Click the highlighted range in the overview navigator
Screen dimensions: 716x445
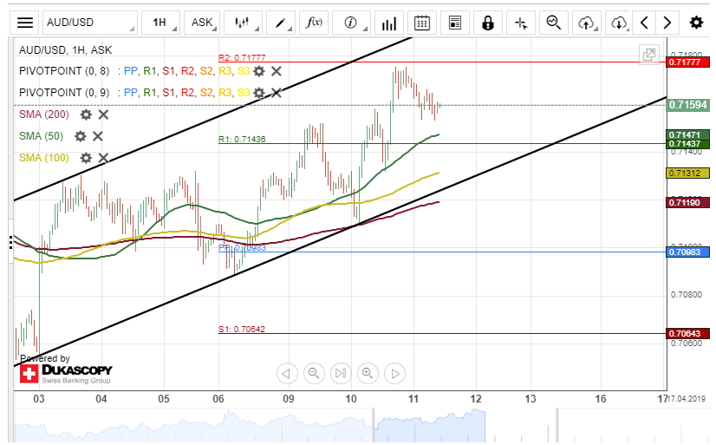[430, 425]
